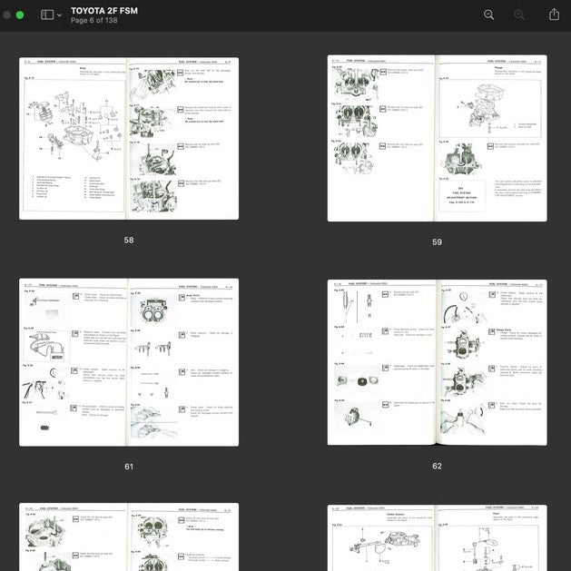Select the partially visible bottom-right thumbnail
This screenshot has height=571, width=571.
[437, 537]
